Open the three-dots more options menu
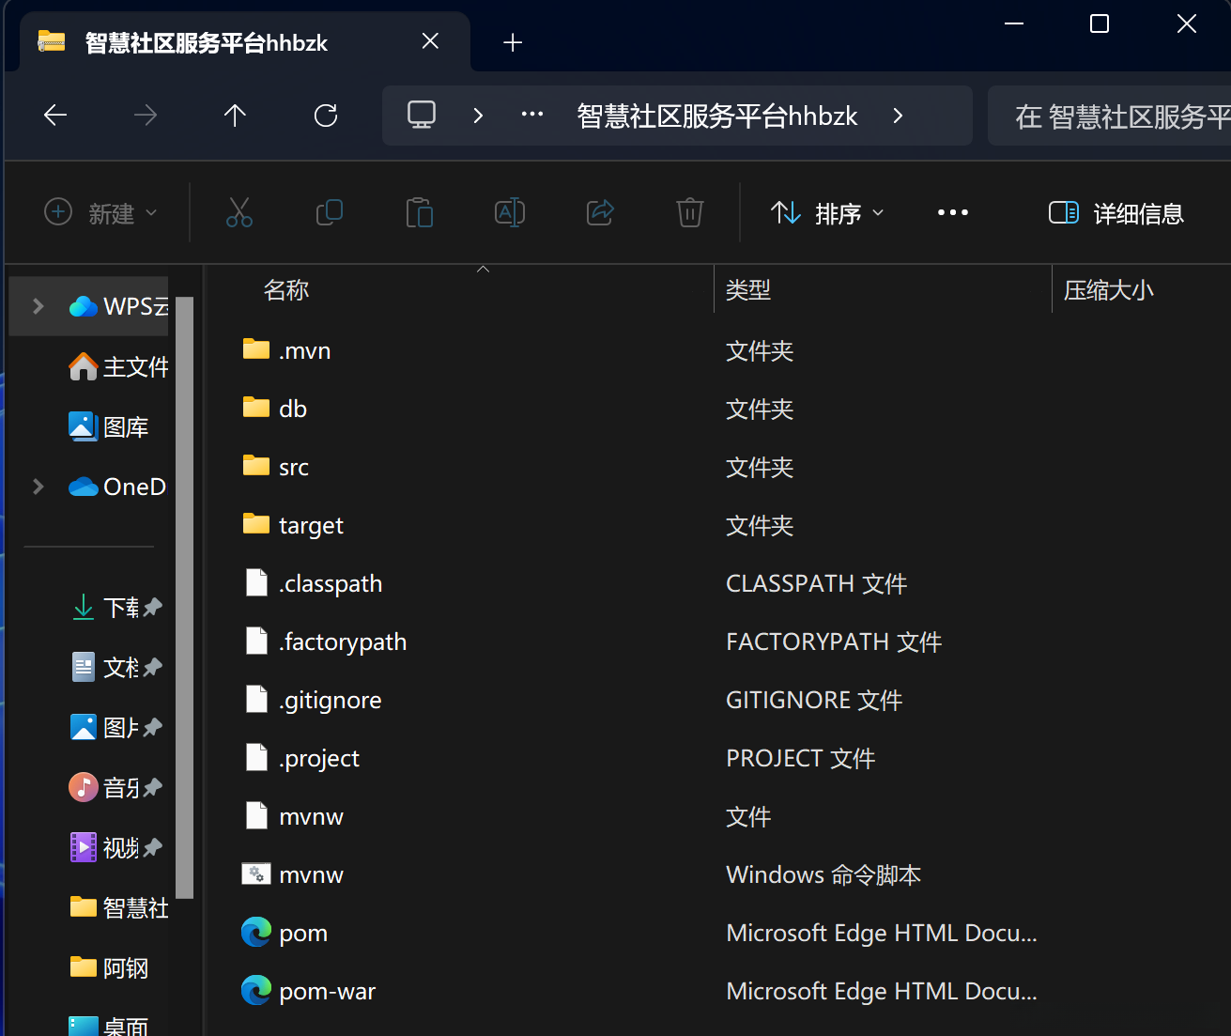This screenshot has height=1036, width=1231. [953, 213]
